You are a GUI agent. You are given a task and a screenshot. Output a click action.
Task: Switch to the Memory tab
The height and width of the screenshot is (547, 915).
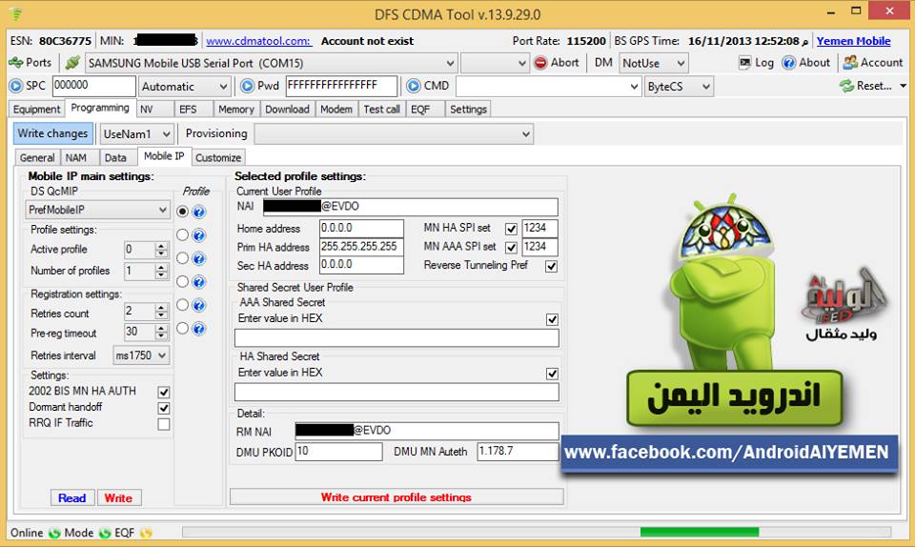click(235, 109)
